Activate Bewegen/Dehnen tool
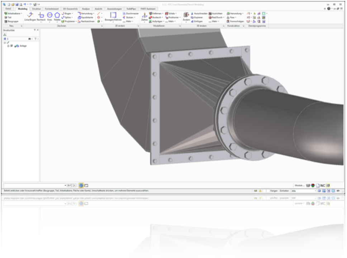This screenshot has width=347, height=258. click(x=113, y=17)
